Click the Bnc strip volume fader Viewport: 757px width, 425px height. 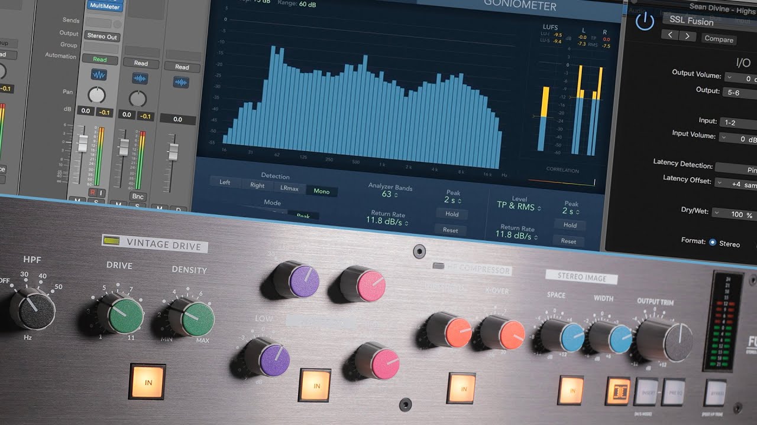(x=124, y=148)
